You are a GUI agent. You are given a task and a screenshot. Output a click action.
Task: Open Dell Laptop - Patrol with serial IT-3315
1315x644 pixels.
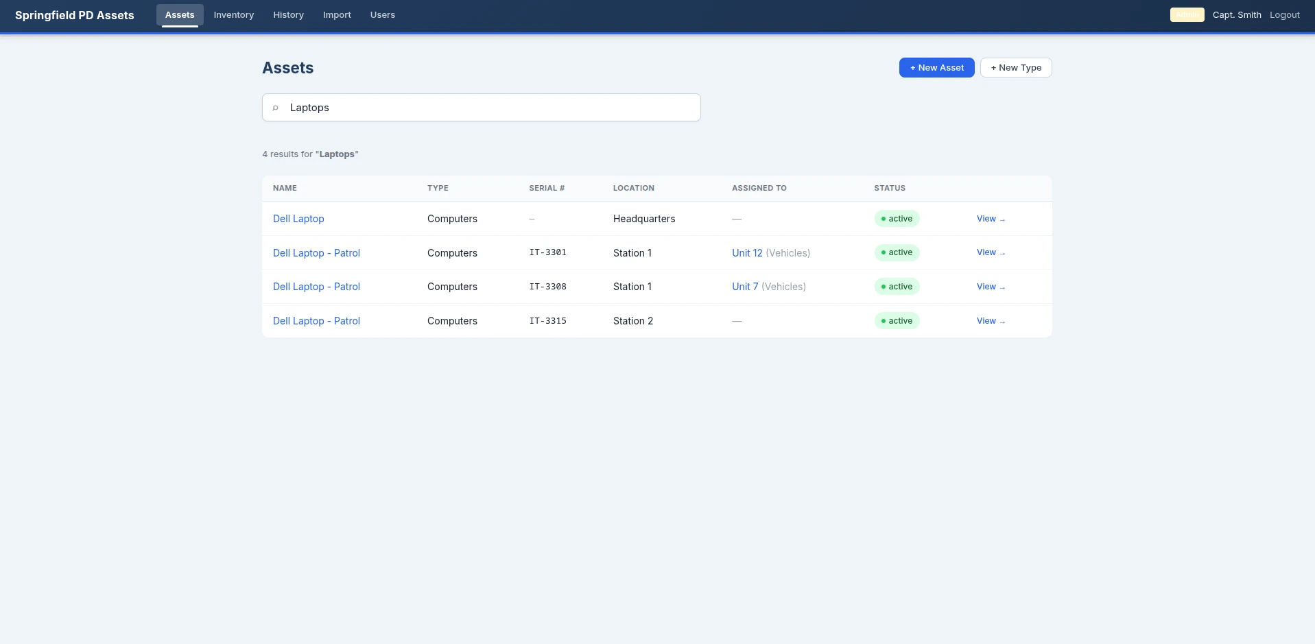[x=316, y=321]
